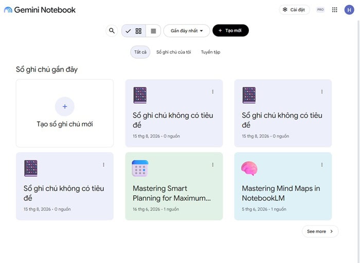This screenshot has height=263, width=360.
Task: Click the PRO badge
Action: click(320, 10)
